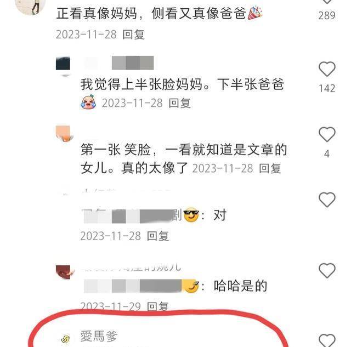The height and width of the screenshot is (347, 351).
Task: Tap 回复 after '真的太像了' comment
Action: click(270, 168)
